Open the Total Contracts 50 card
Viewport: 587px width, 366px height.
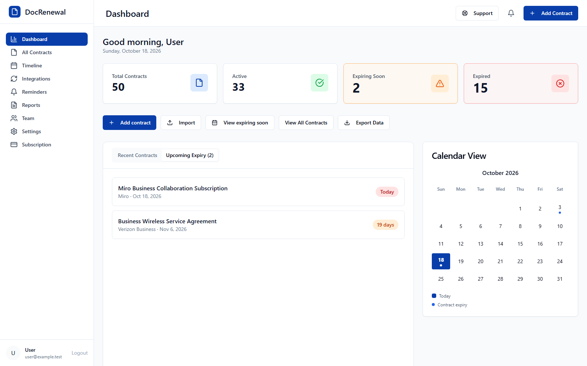coord(160,83)
